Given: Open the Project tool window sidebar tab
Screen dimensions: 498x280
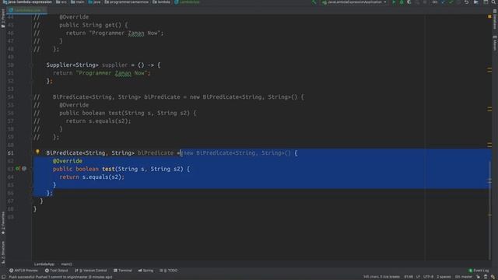Looking at the screenshot, I should tap(3, 19).
